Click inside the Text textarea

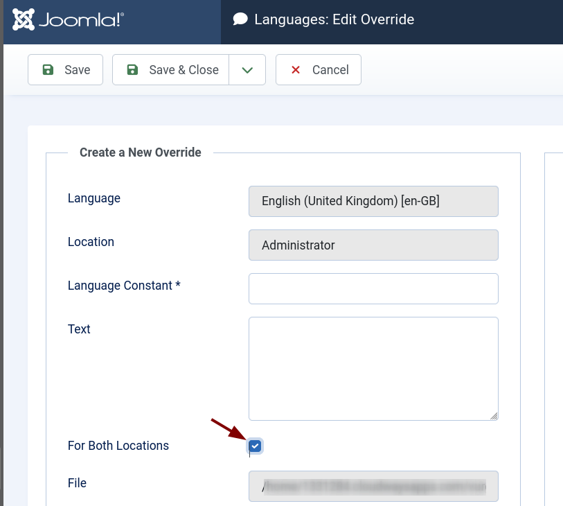point(373,368)
